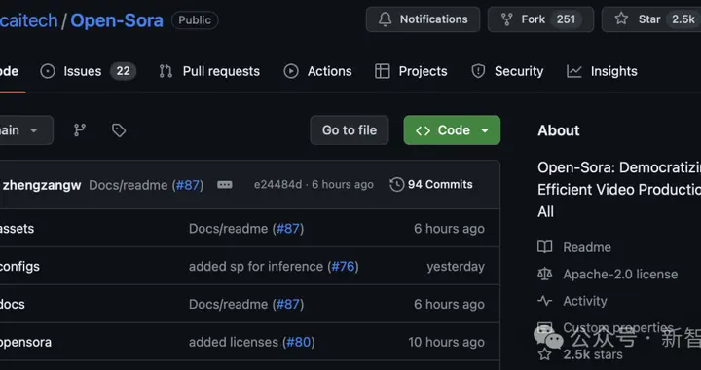Viewport: 701px width, 370px height.
Task: Click the Notifications bell button
Action: (x=423, y=19)
